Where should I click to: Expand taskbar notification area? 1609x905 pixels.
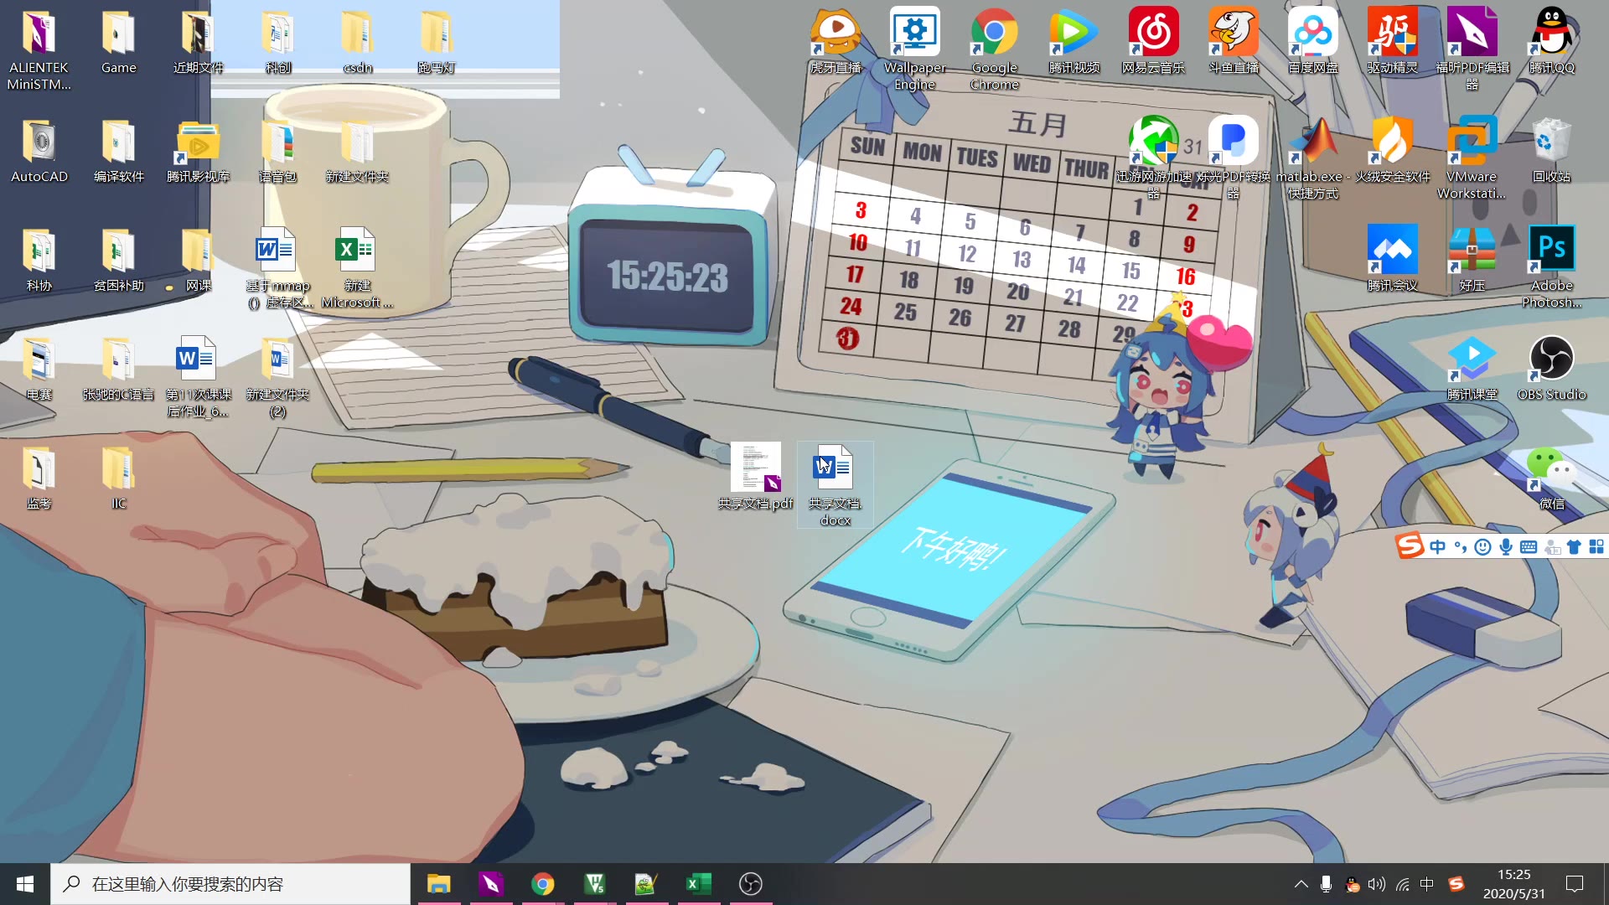click(1301, 883)
